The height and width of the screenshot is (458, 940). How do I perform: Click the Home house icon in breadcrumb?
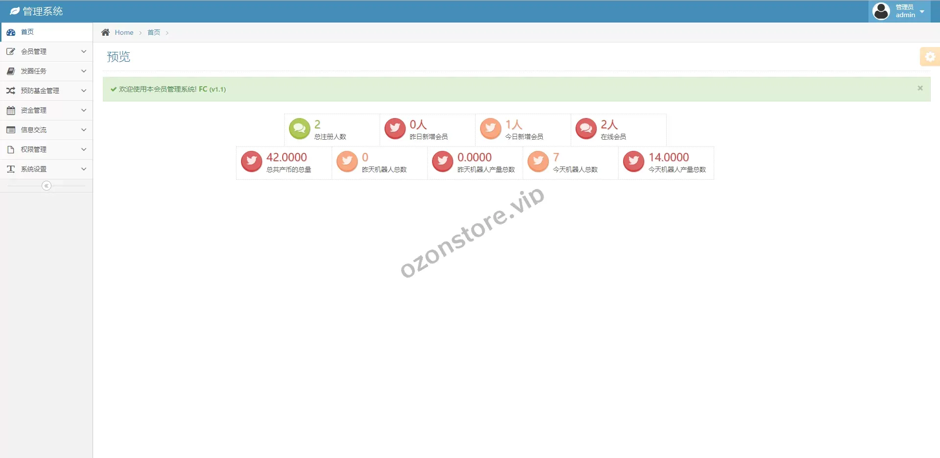[105, 32]
